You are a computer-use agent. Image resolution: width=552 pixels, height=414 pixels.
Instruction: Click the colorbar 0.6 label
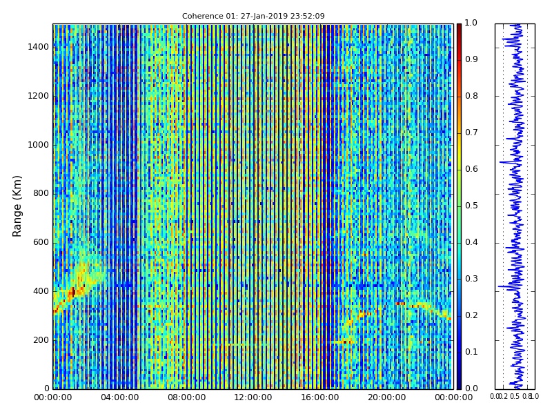tap(471, 169)
